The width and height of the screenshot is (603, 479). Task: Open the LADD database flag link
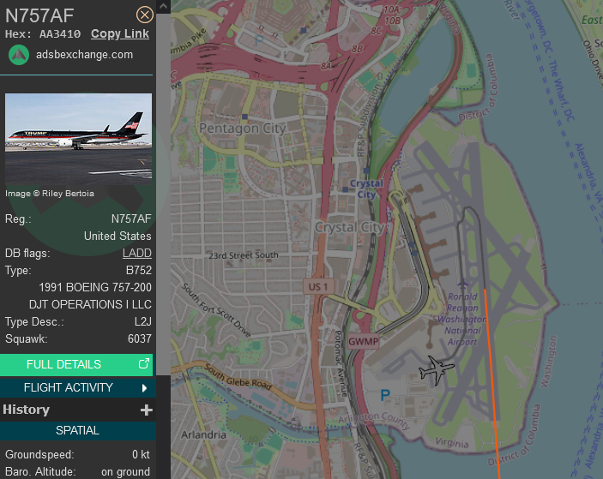(x=137, y=253)
